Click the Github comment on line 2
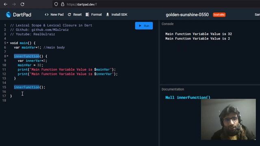The width and height of the screenshot is (260, 146). pos(39,30)
